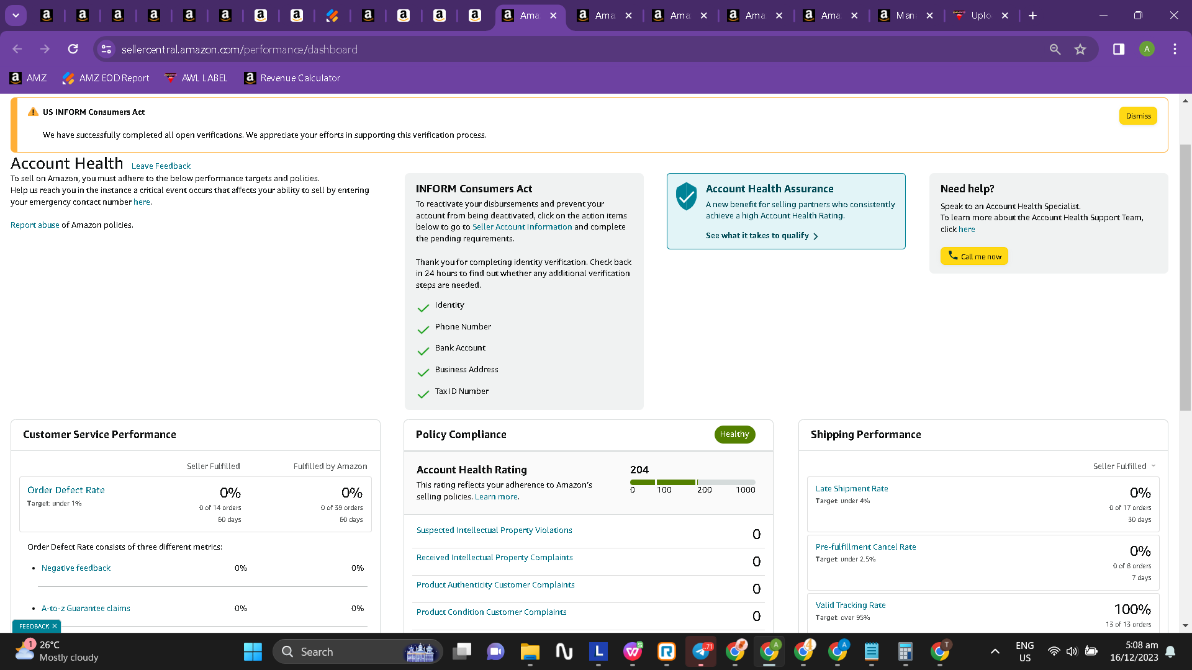Open Calculator from the taskbar
The height and width of the screenshot is (670, 1192).
[905, 651]
